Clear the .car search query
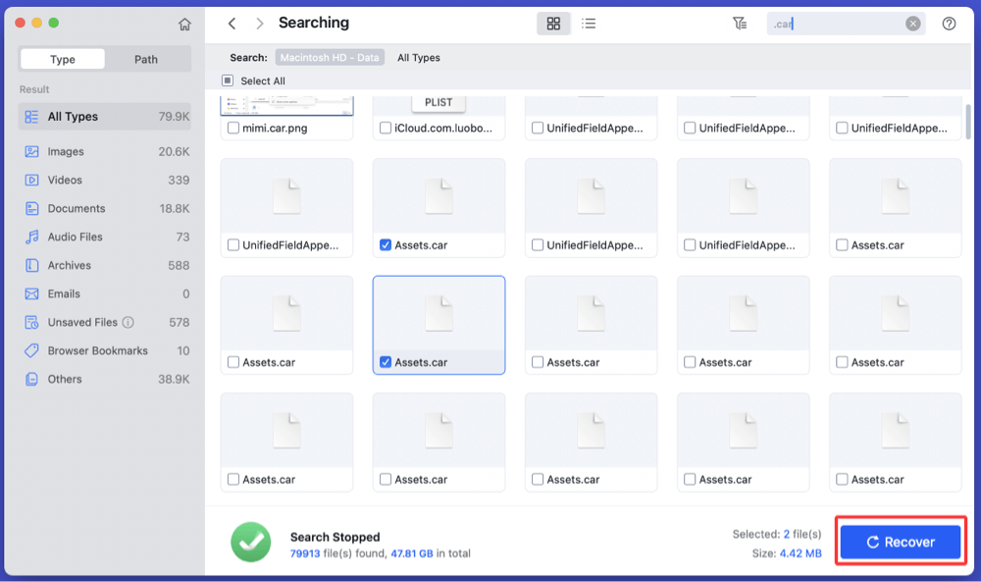Screen dimensions: 981x582 click(911, 23)
